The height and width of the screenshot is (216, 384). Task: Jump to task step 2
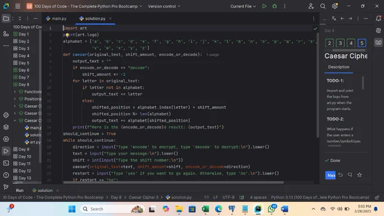(x=329, y=43)
